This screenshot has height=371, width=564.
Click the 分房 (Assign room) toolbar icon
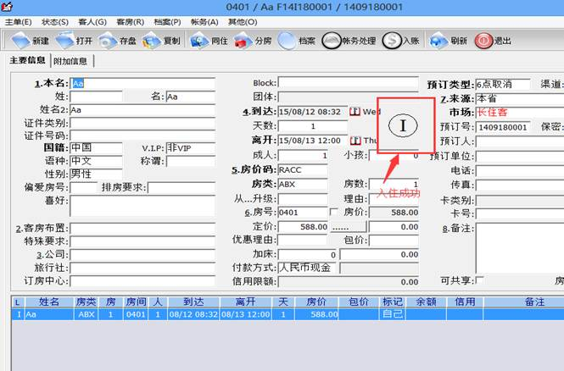(x=243, y=40)
